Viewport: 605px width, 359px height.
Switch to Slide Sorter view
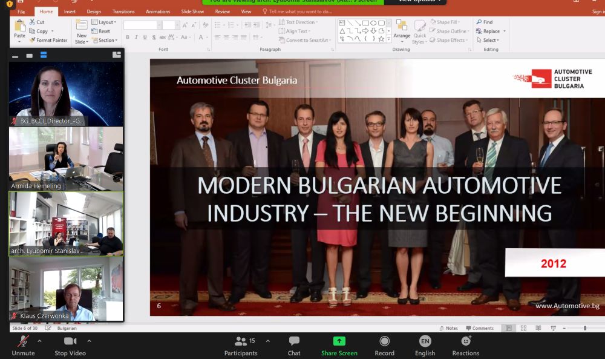tap(523, 328)
